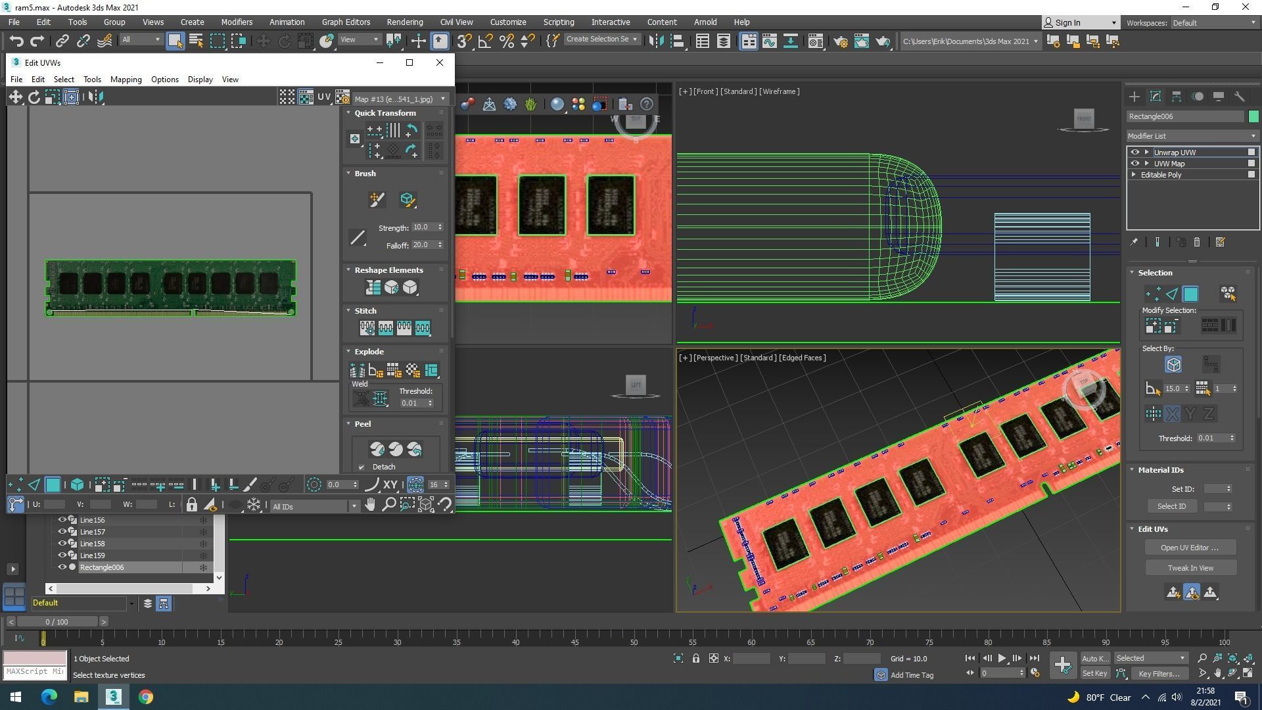1262x710 pixels.
Task: Toggle eye visibility for Rectangle006
Action: click(62, 567)
